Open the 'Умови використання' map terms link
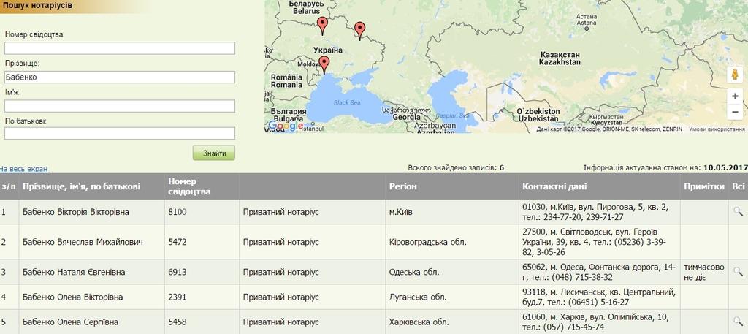This screenshot has height=334, width=748. [x=718, y=129]
